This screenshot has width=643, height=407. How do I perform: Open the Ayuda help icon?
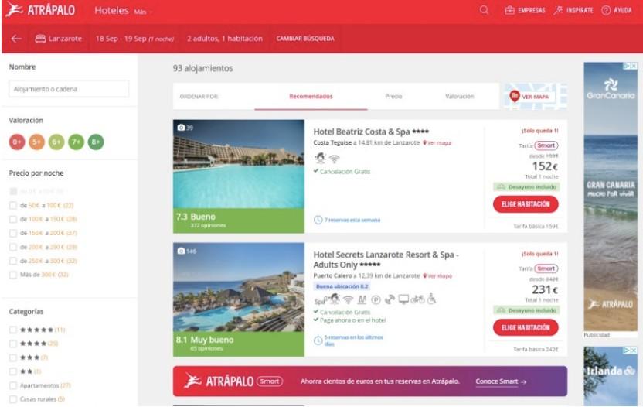point(606,10)
